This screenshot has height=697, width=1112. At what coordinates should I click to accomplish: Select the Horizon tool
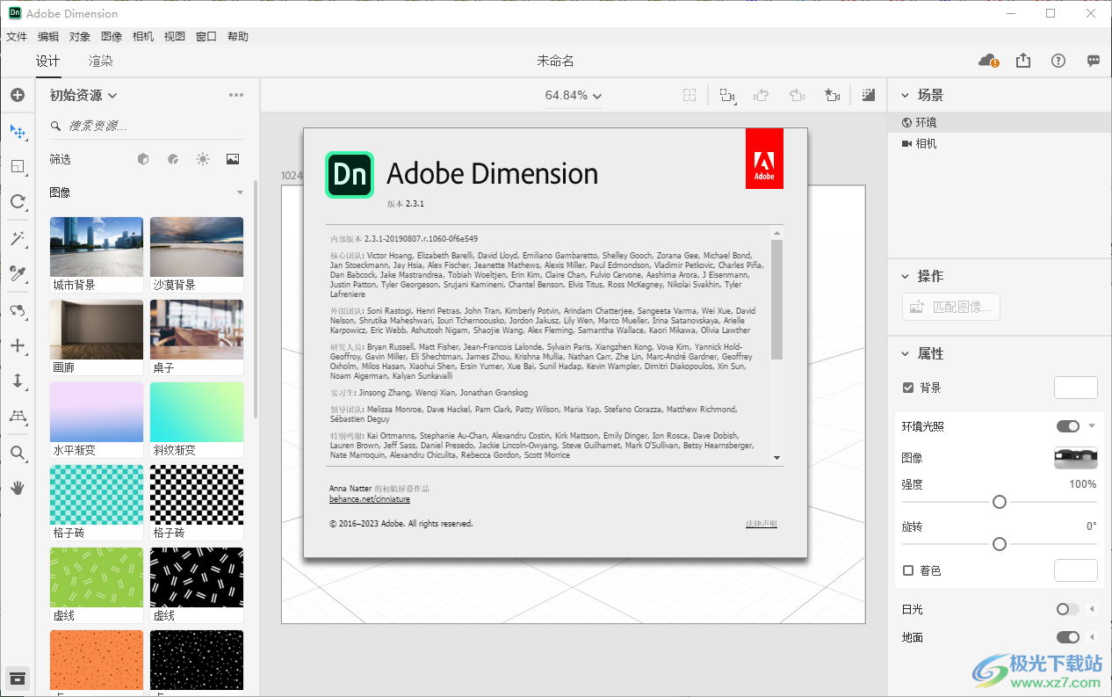(17, 417)
